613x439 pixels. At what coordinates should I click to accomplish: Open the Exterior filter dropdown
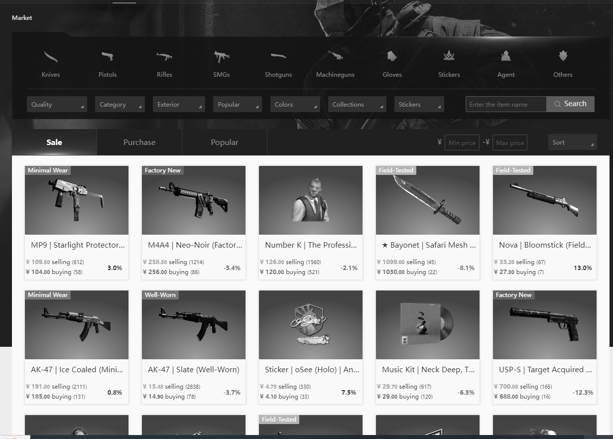179,104
